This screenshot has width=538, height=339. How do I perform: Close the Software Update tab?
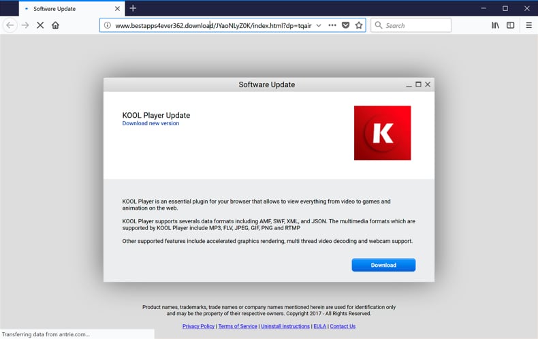click(x=117, y=9)
